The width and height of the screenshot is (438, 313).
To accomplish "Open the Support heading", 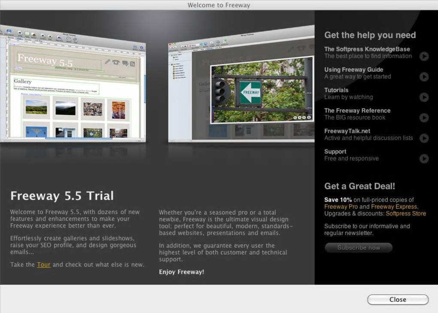I will pos(335,152).
